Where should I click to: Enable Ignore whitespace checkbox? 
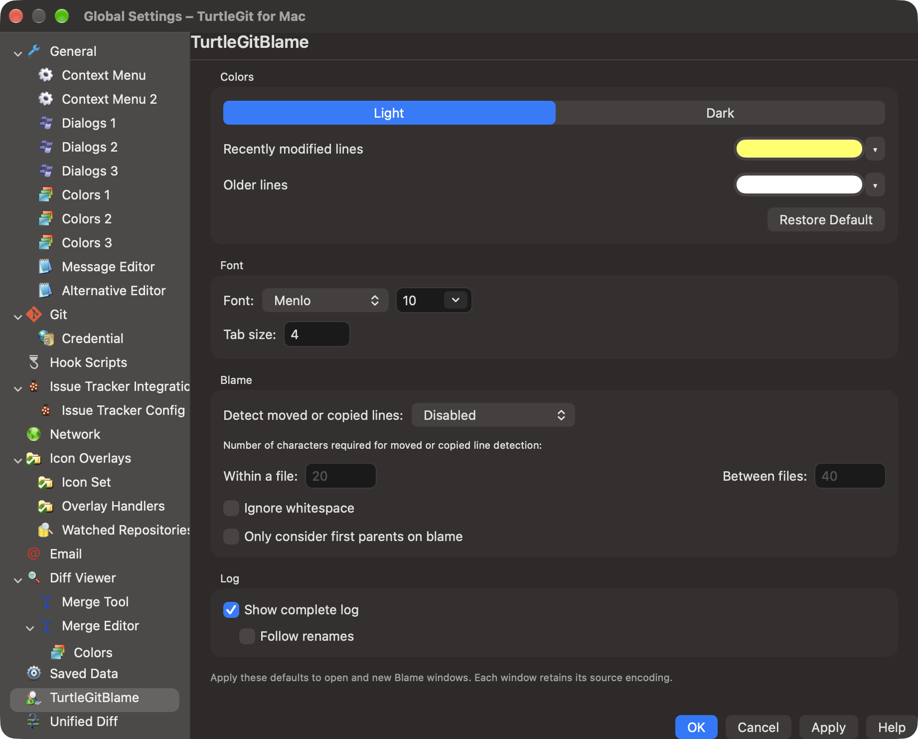[x=231, y=508]
